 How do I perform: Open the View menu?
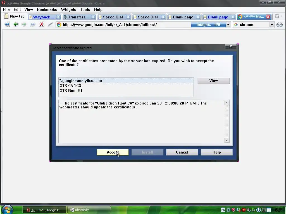coord(29,9)
